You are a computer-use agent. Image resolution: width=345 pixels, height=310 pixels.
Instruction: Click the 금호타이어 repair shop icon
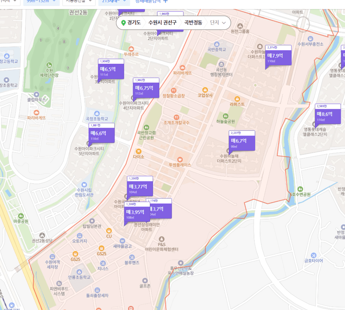coord(314,255)
